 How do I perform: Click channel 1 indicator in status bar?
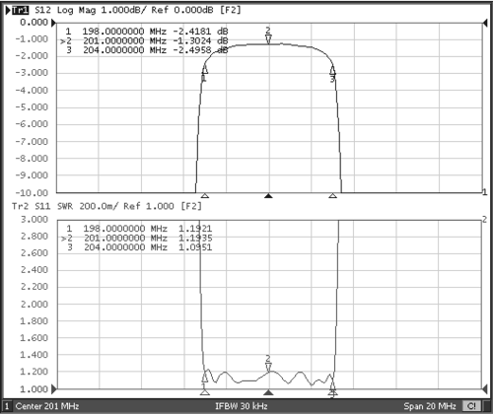7,406
